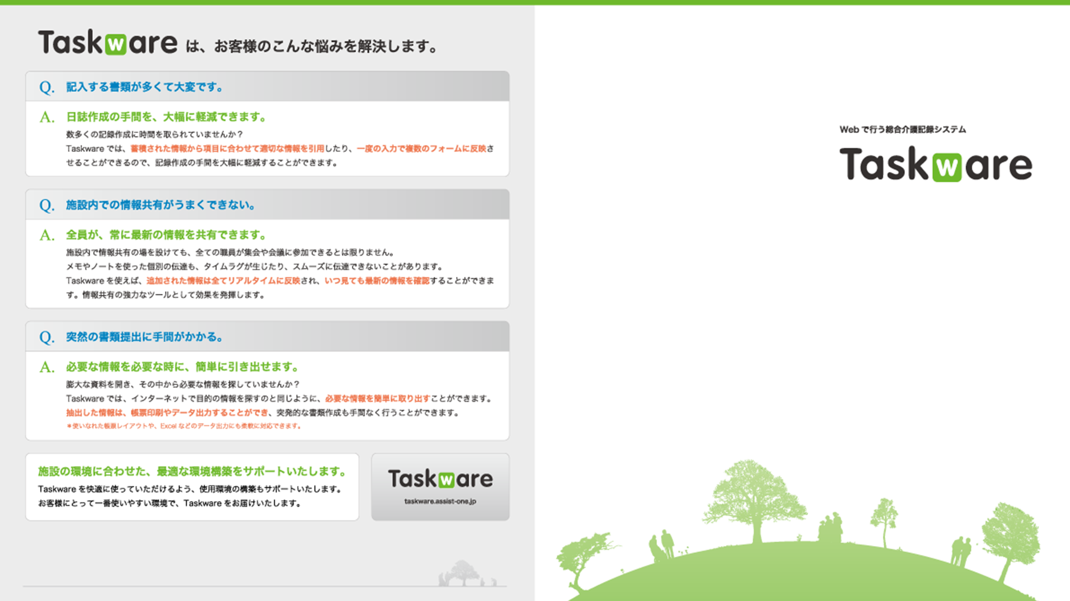1070x601 pixels.
Task: Click the line 'お客様にとって一番使いやすい環境で、Taskwareをお届けいたします。'
Action: point(170,503)
